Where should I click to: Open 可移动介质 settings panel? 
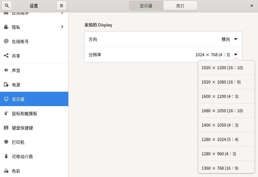click(23, 156)
